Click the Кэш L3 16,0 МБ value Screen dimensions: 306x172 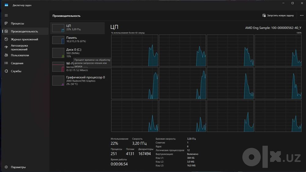pyautogui.click(x=191, y=166)
